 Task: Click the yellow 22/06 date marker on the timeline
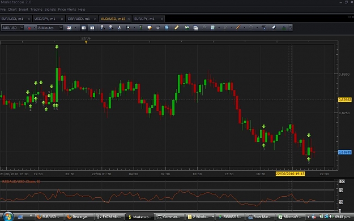[86, 42]
